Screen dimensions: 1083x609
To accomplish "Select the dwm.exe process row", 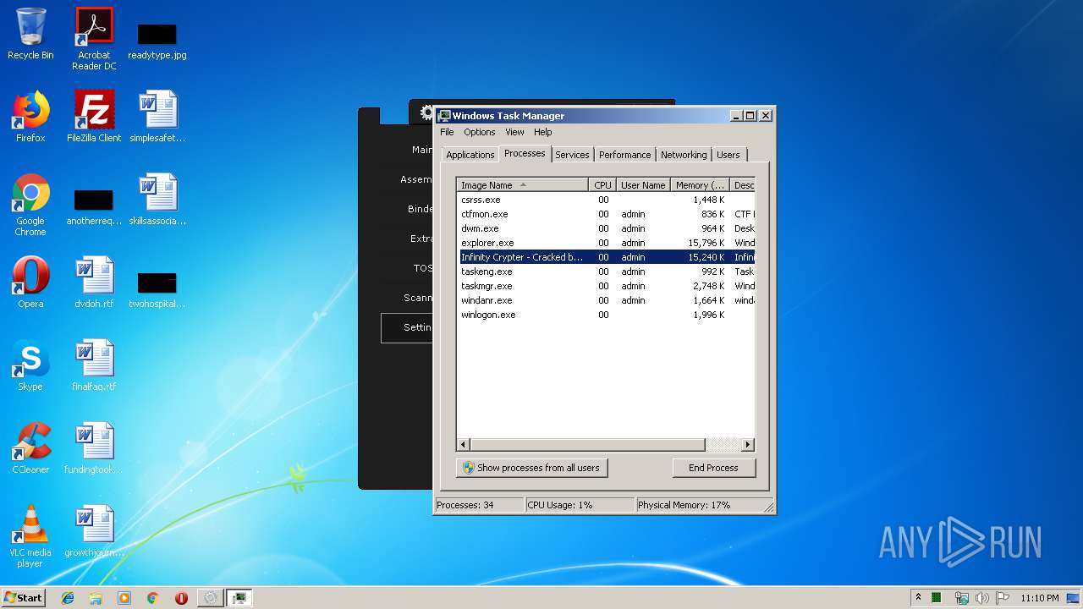I will pyautogui.click(x=606, y=228).
